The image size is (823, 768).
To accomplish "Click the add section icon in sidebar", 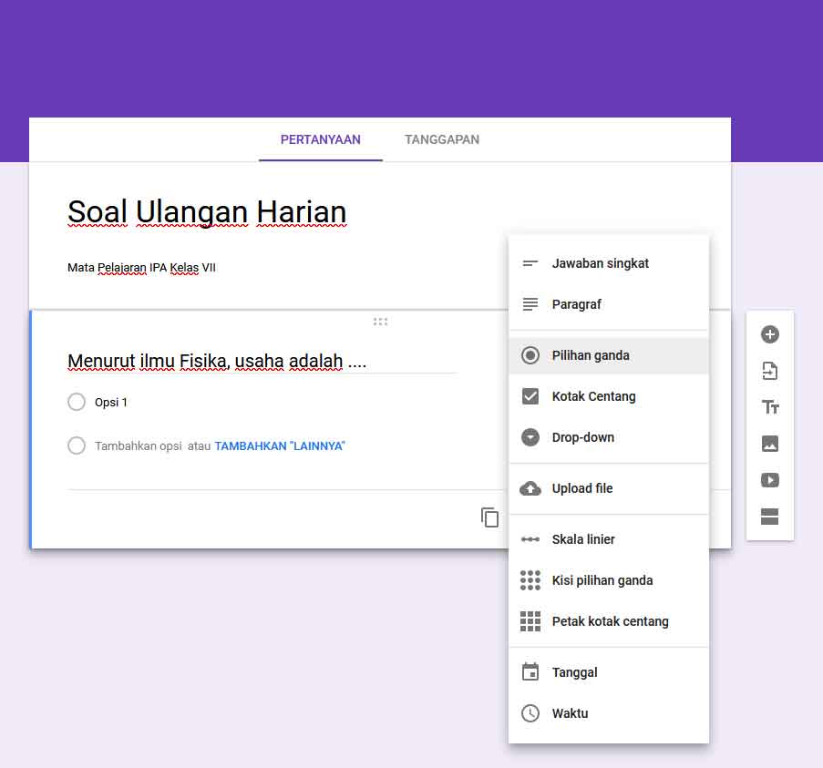I will (x=769, y=517).
